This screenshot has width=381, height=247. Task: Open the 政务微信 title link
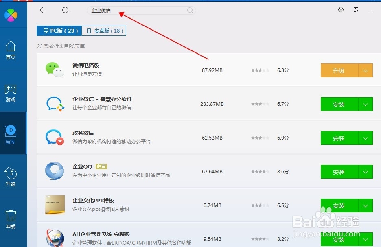83,133
